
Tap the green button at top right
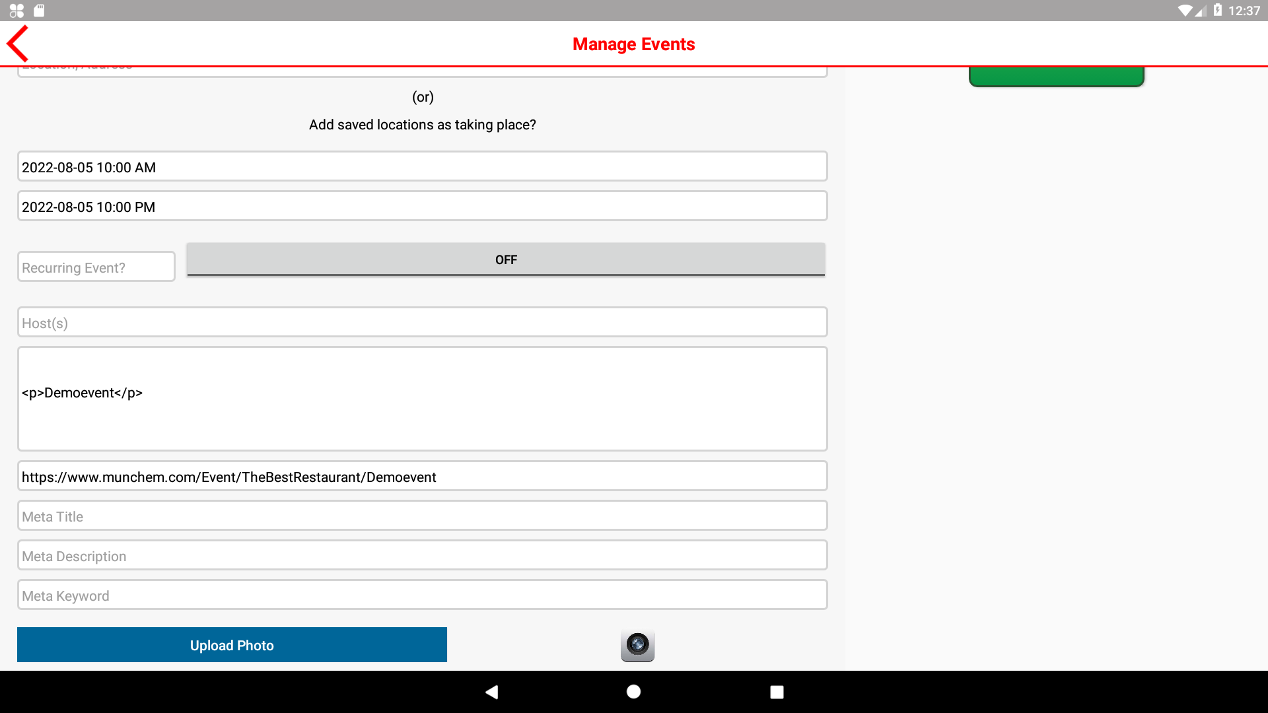pyautogui.click(x=1056, y=76)
